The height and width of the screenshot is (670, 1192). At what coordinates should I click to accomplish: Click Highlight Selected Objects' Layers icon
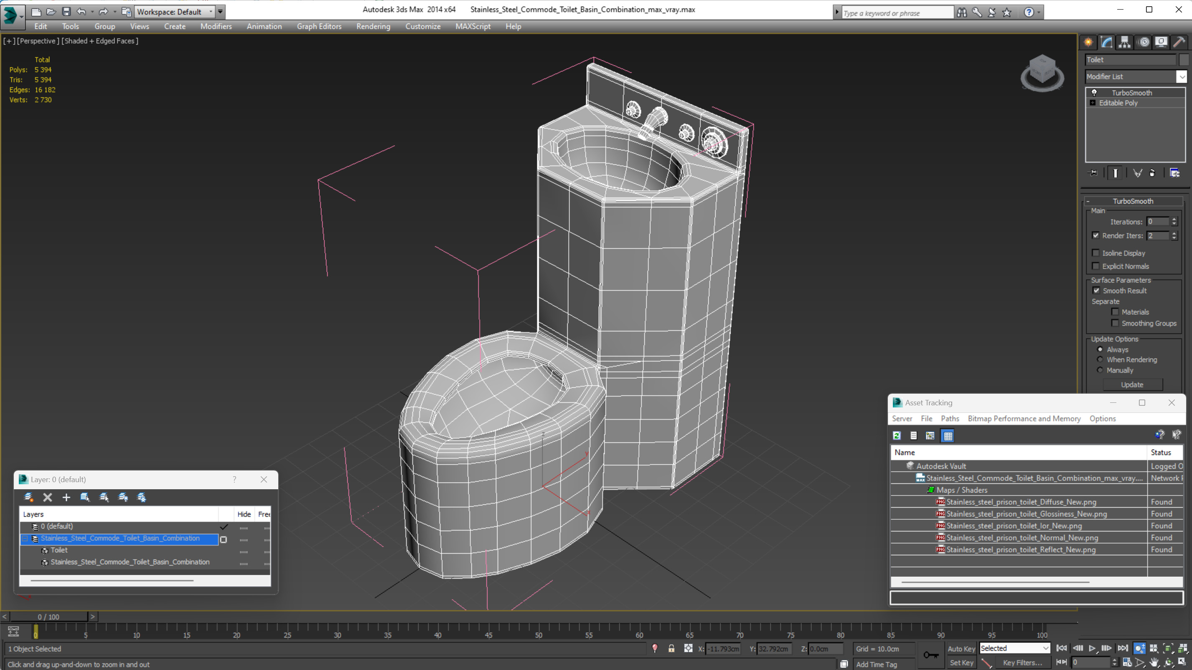[x=104, y=497]
